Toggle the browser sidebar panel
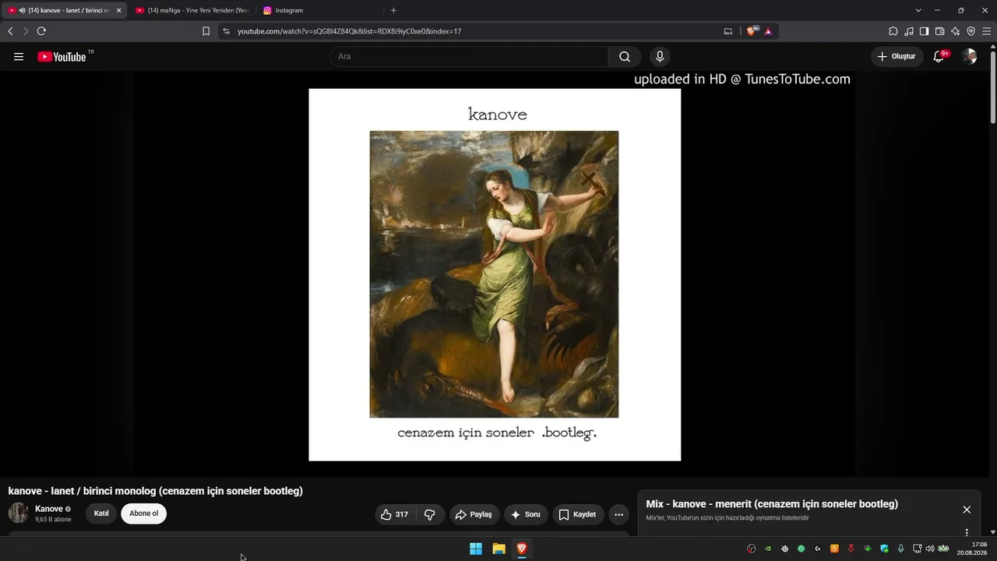 click(x=924, y=31)
